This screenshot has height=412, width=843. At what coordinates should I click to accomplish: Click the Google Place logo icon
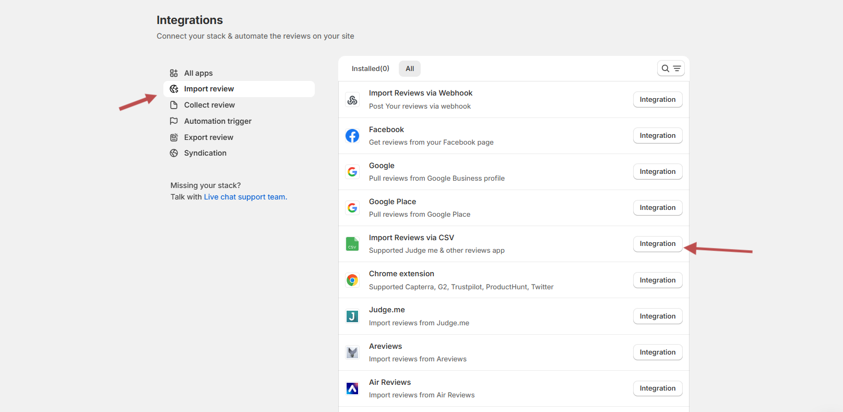[352, 208]
